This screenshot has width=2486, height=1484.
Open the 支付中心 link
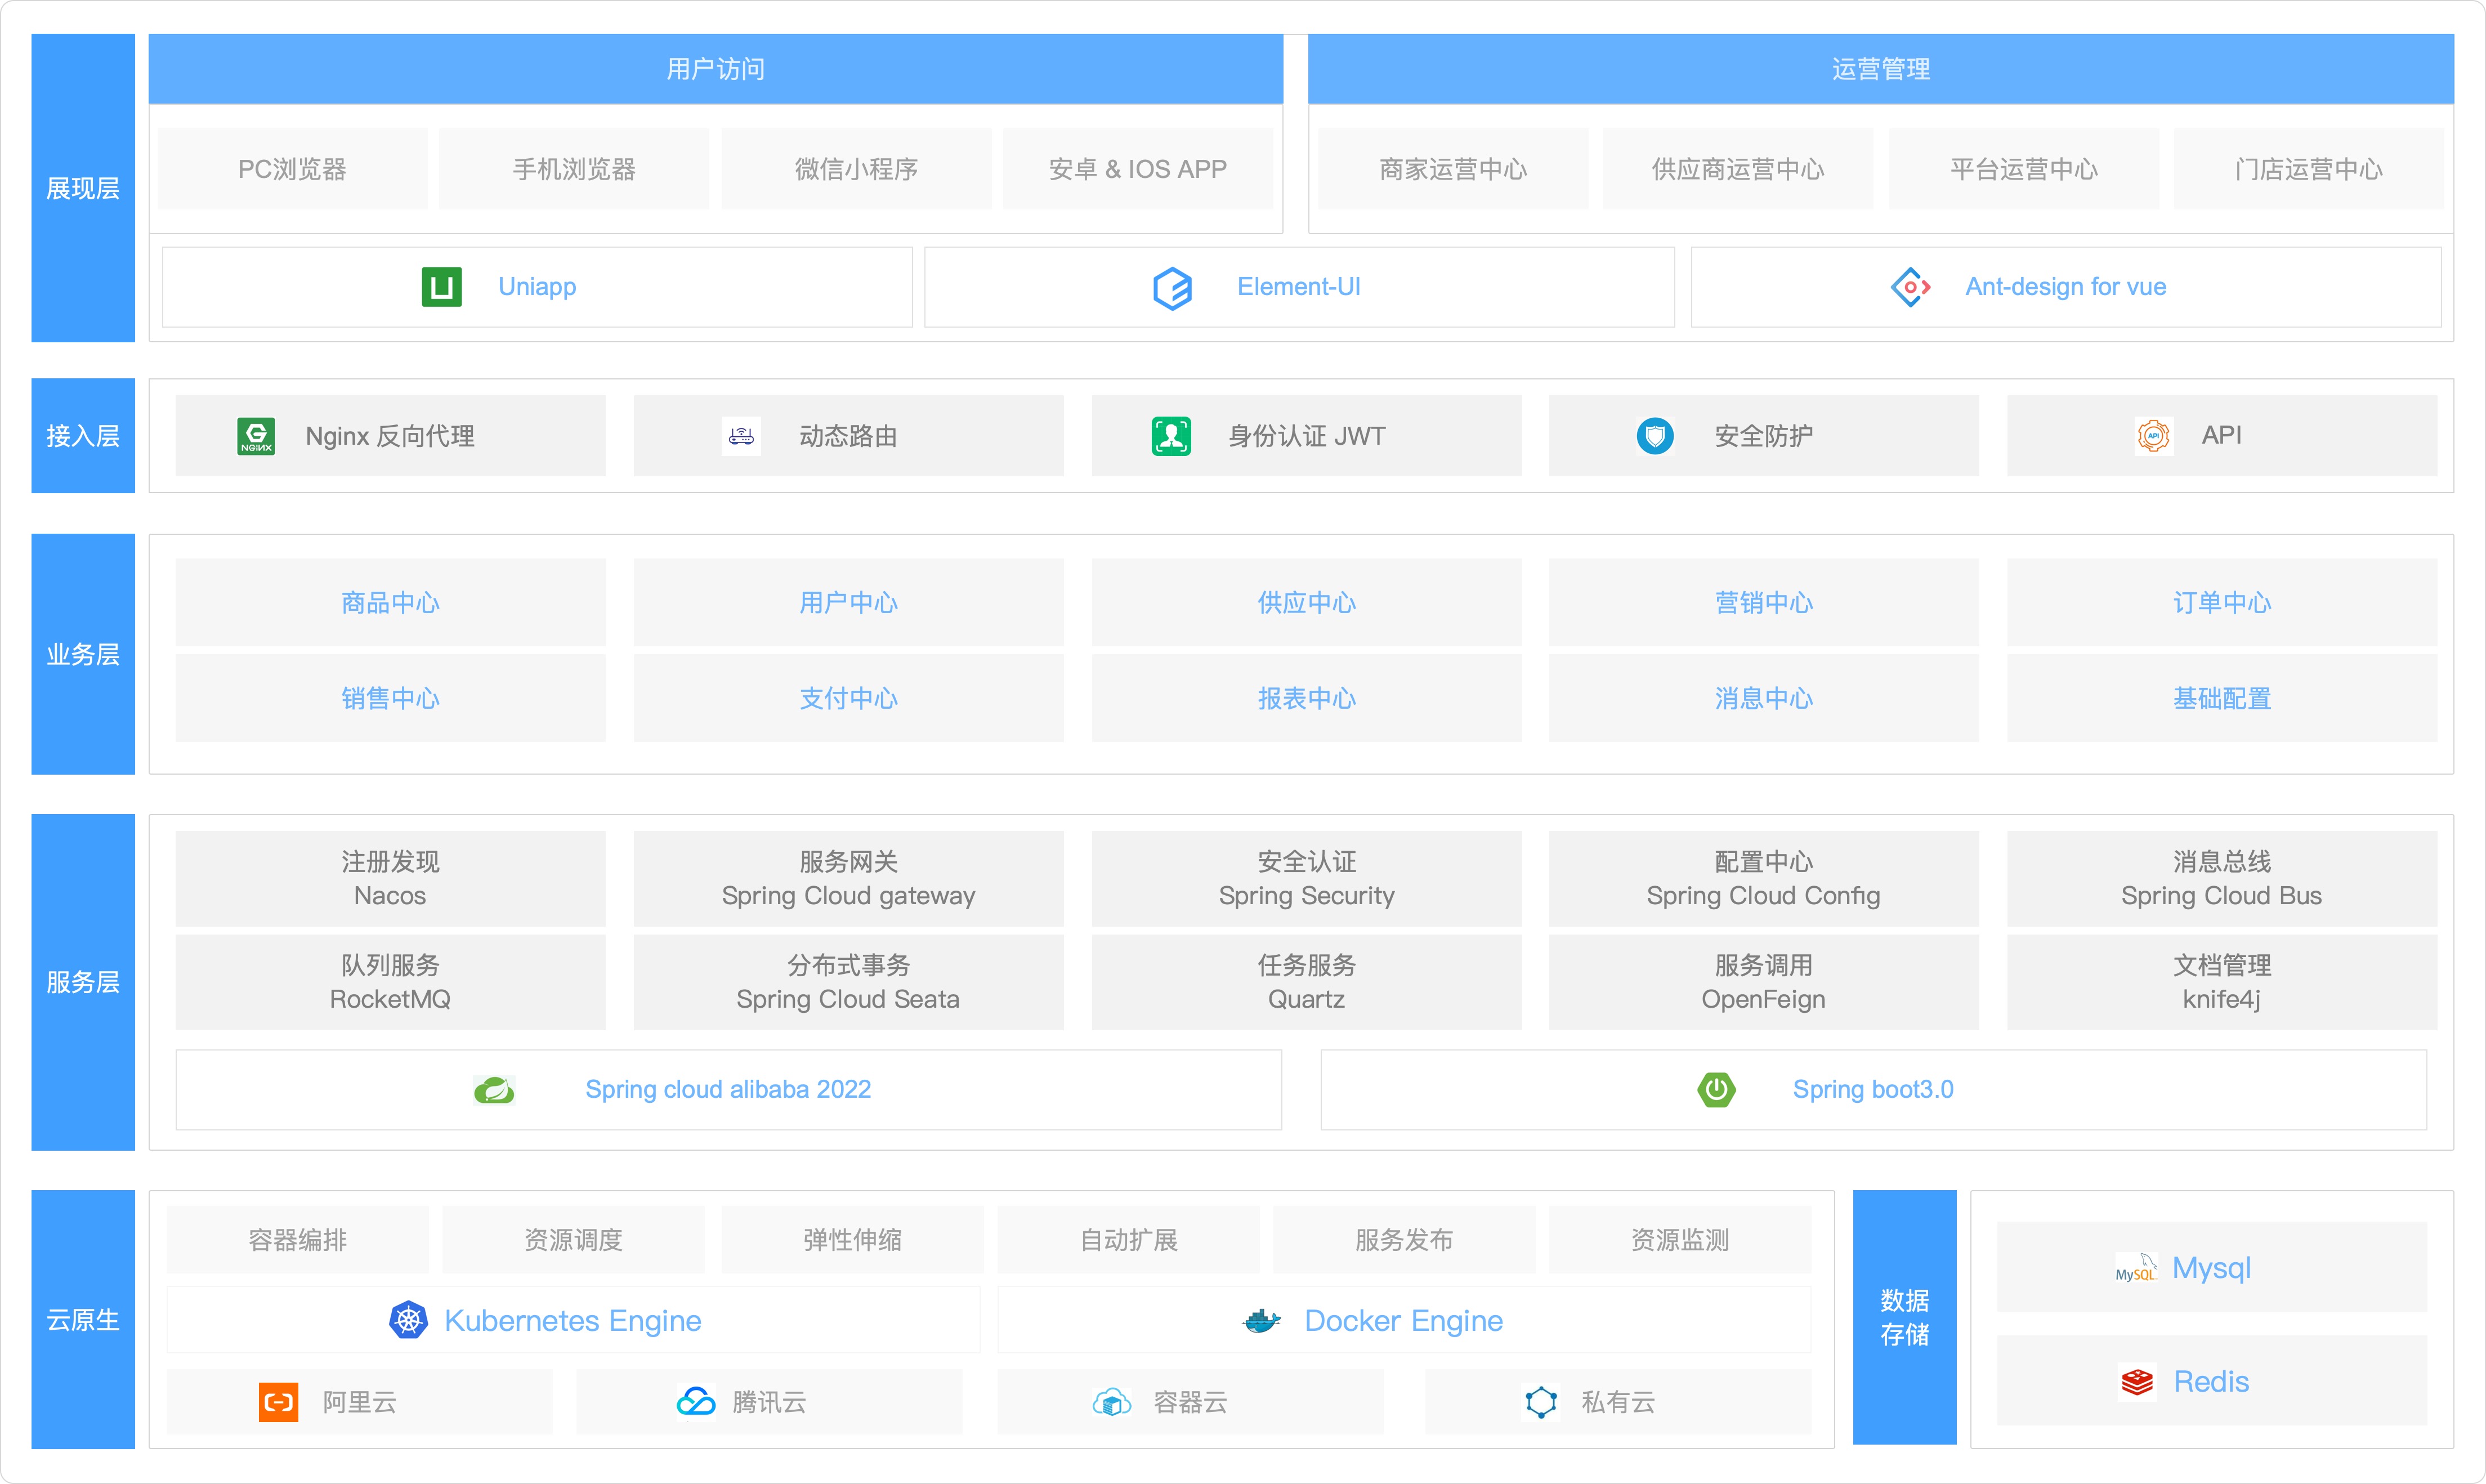(x=848, y=698)
